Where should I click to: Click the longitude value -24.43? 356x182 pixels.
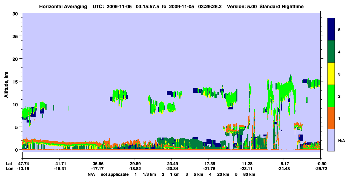[x=283, y=169]
